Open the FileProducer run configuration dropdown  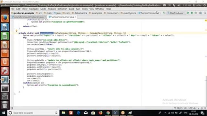point(177,13)
